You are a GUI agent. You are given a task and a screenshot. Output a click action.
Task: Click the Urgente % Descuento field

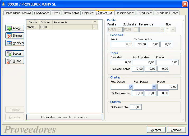coord(136,107)
